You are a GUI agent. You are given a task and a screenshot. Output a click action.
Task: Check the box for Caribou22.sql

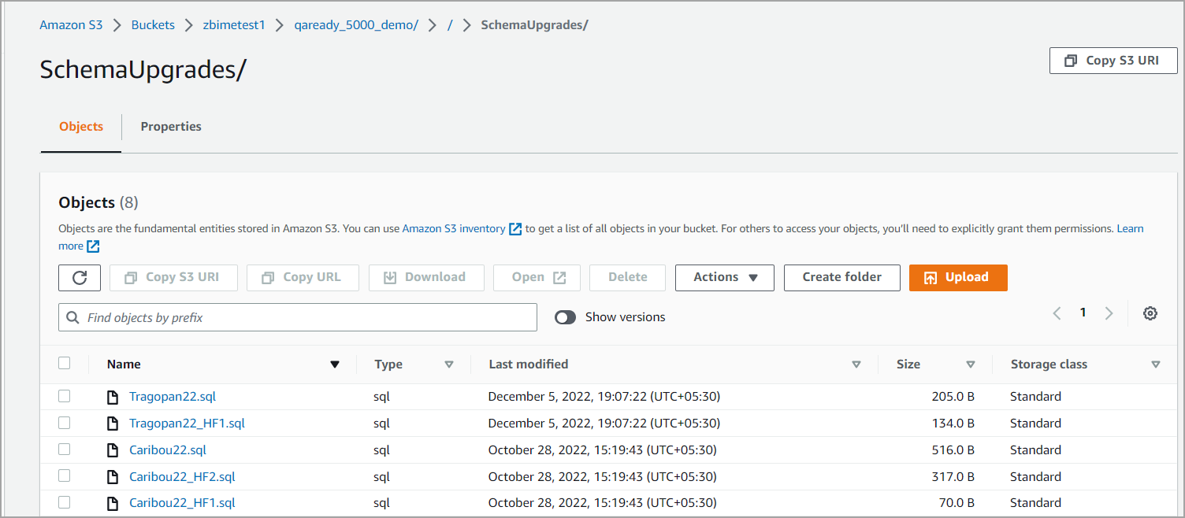pos(65,450)
